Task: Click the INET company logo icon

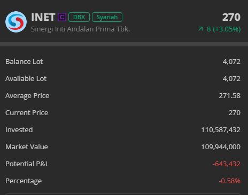Action: pos(16,22)
